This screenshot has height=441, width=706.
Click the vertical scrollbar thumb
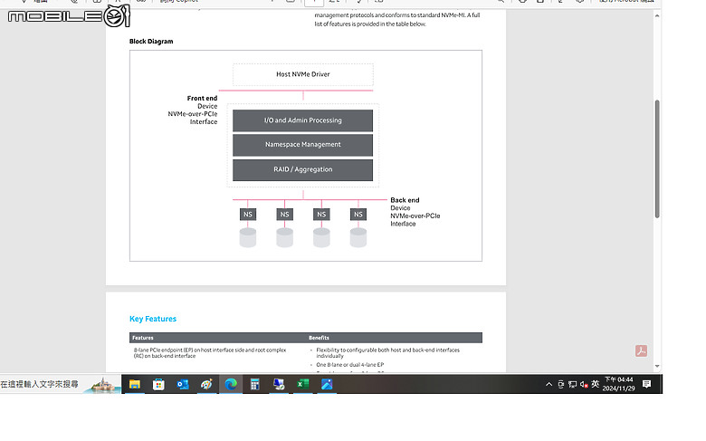click(x=657, y=158)
